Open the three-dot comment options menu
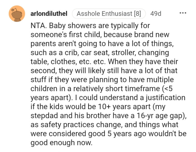This screenshot has width=196, height=152. click(x=183, y=13)
